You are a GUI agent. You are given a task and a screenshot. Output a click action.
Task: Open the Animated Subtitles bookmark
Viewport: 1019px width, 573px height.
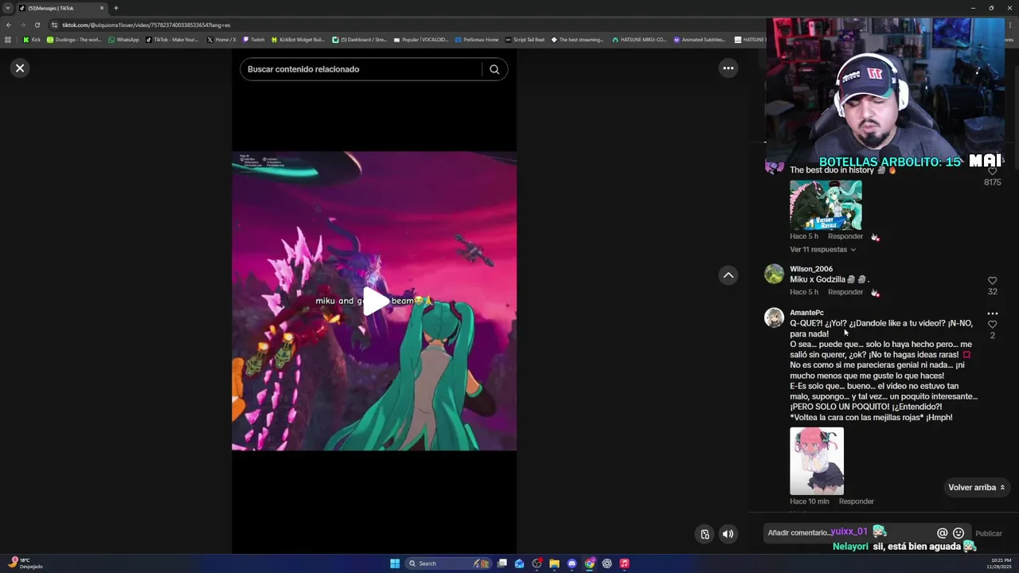[x=699, y=39]
